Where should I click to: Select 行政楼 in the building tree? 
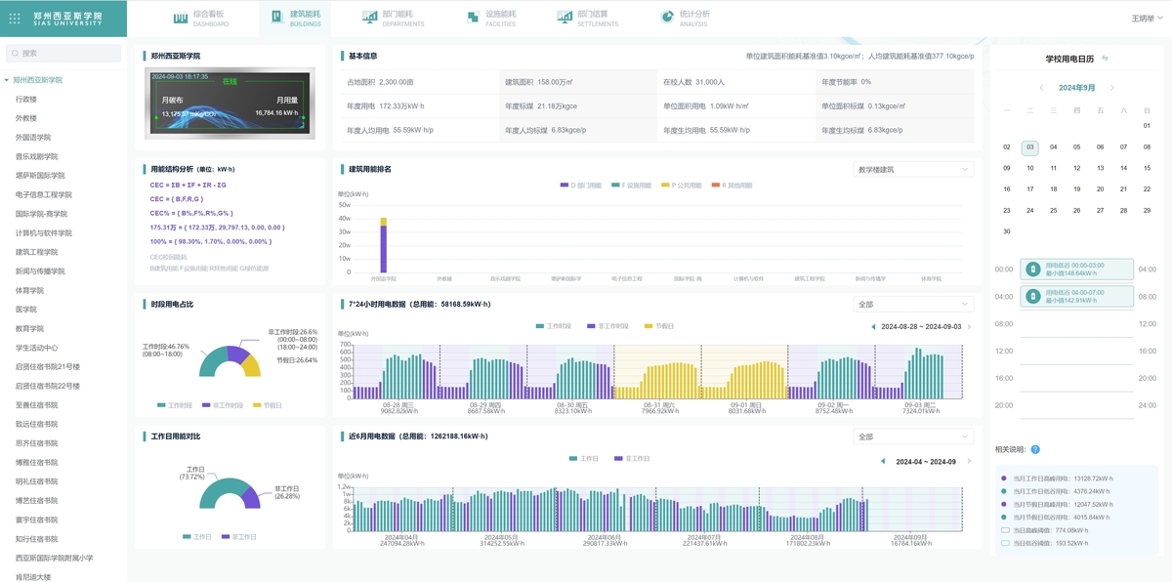pyautogui.click(x=26, y=99)
